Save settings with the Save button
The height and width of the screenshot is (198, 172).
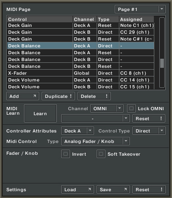click(113, 189)
